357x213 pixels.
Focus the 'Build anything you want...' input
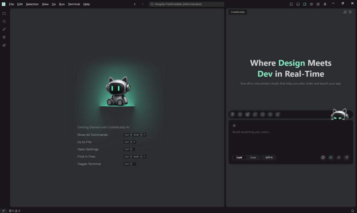point(291,139)
